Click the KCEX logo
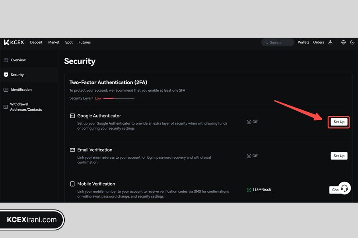The width and height of the screenshot is (358, 238). [14, 42]
